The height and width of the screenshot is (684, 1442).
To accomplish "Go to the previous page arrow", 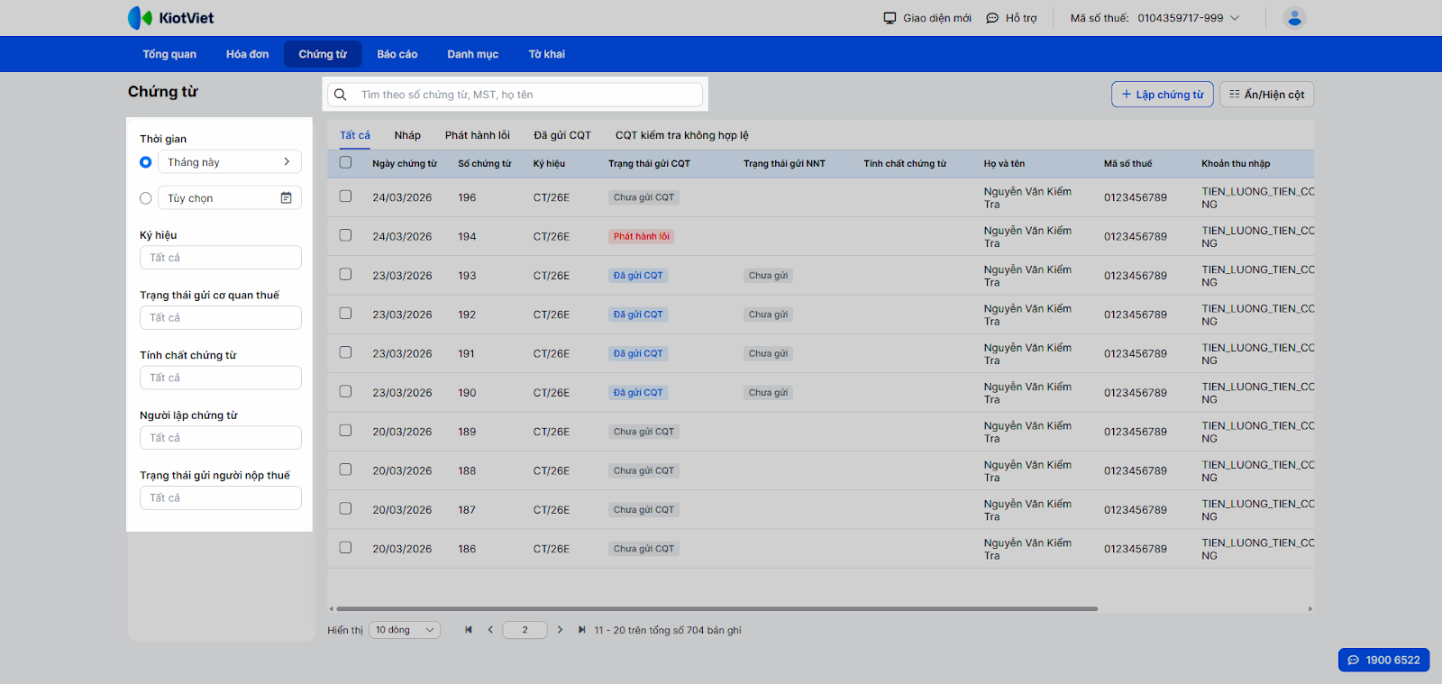I will pos(490,630).
